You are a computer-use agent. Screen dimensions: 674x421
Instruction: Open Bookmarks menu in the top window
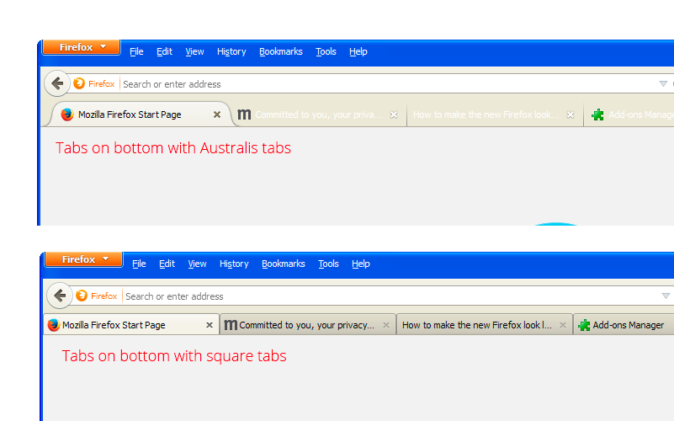click(x=281, y=51)
